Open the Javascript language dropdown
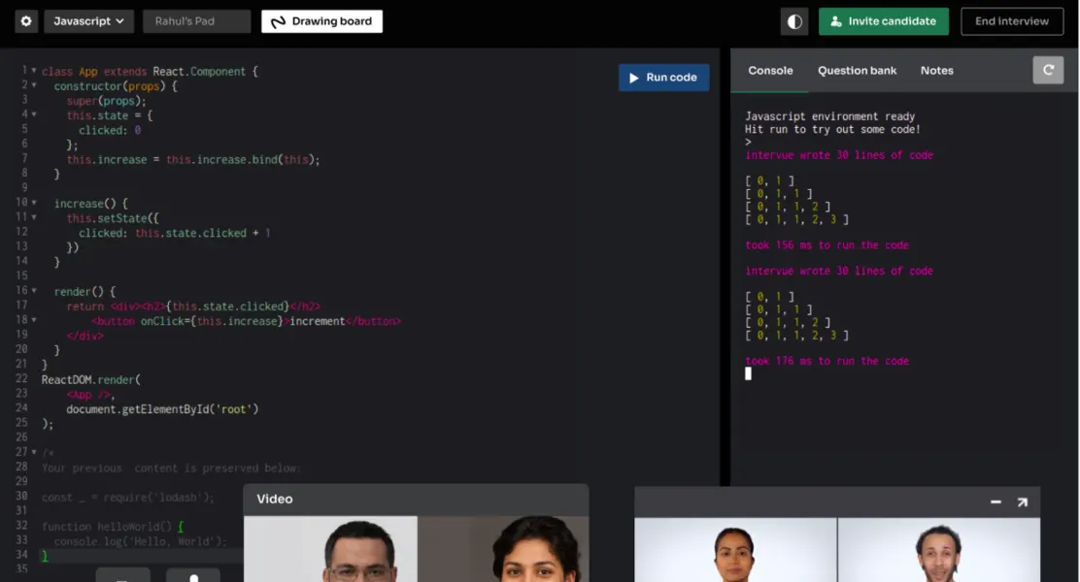This screenshot has height=582, width=1080. pyautogui.click(x=88, y=21)
